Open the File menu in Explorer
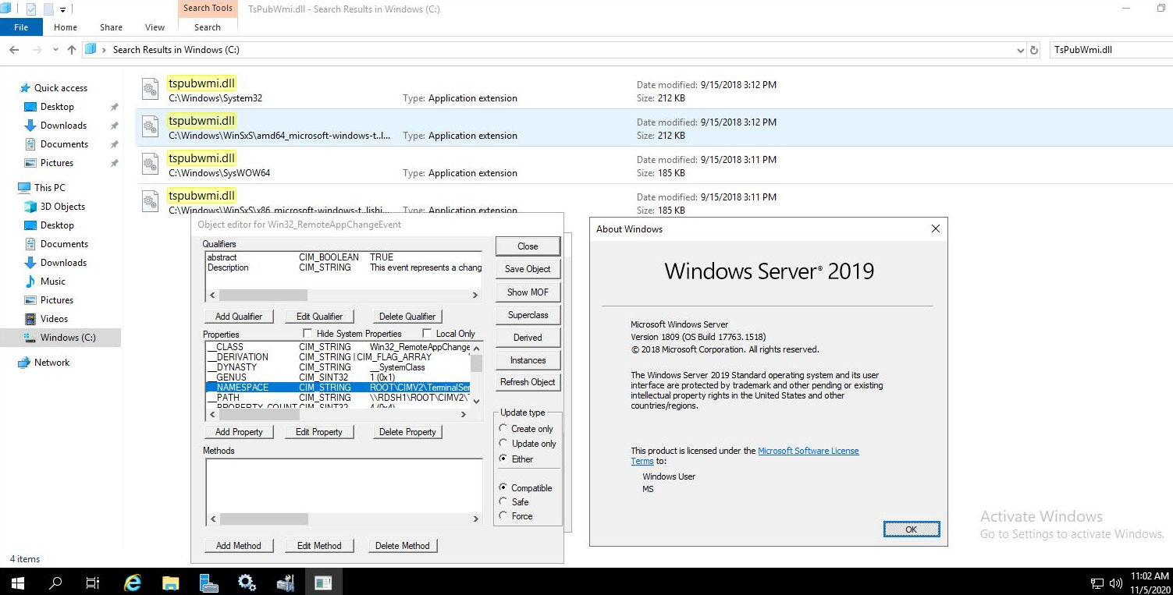The width and height of the screenshot is (1173, 595). [20, 27]
